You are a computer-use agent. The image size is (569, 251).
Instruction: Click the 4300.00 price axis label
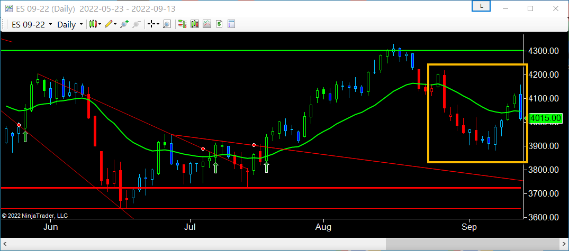point(543,51)
